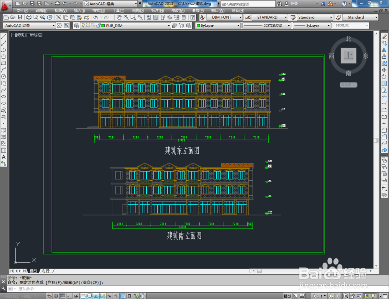Click the Dimension Style icon beside STANDARD

click(x=247, y=17)
